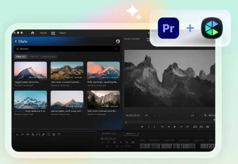Click the timeline timecode 00:03:19:13

click(x=108, y=139)
